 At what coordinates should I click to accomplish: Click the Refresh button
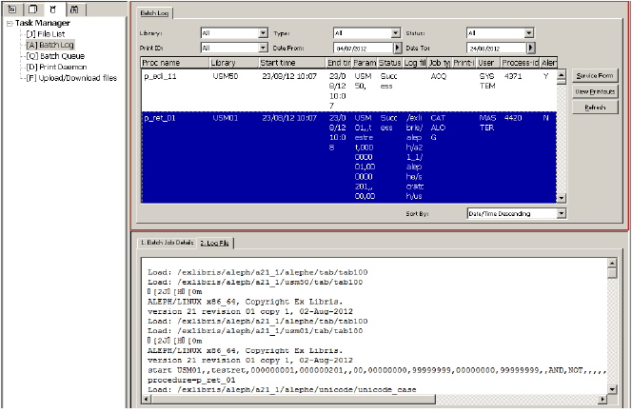(595, 108)
